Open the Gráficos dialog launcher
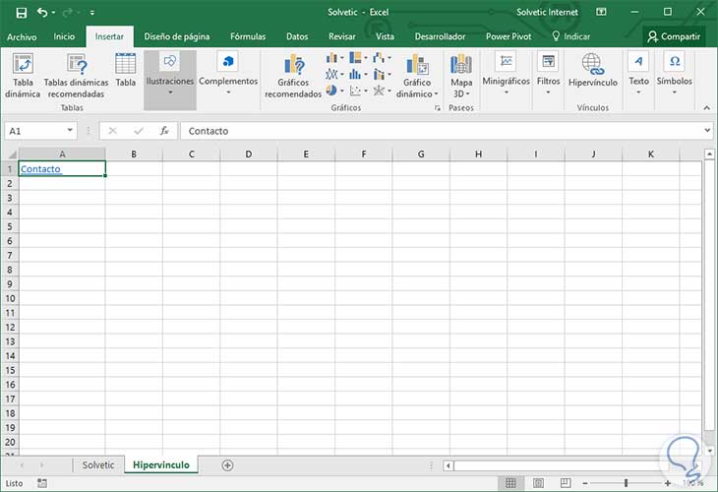 coord(438,108)
